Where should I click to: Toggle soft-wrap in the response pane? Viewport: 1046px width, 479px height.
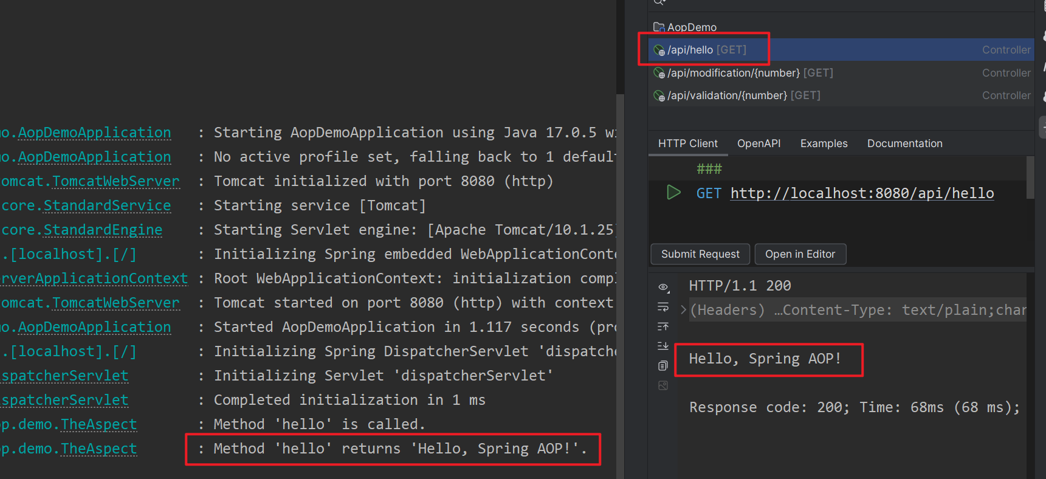pyautogui.click(x=663, y=307)
